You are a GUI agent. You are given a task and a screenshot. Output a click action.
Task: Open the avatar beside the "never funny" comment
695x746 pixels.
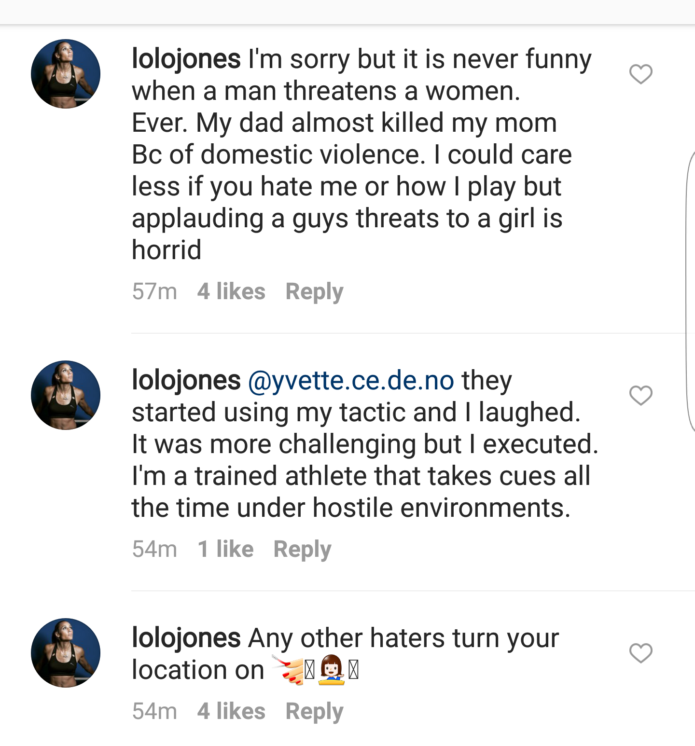(66, 74)
